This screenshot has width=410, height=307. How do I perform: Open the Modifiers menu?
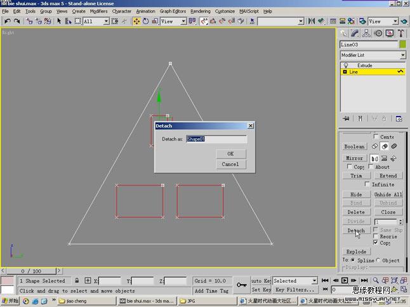click(98, 11)
